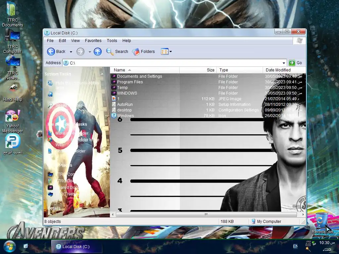Click the scroll left arrow

pos(113,214)
